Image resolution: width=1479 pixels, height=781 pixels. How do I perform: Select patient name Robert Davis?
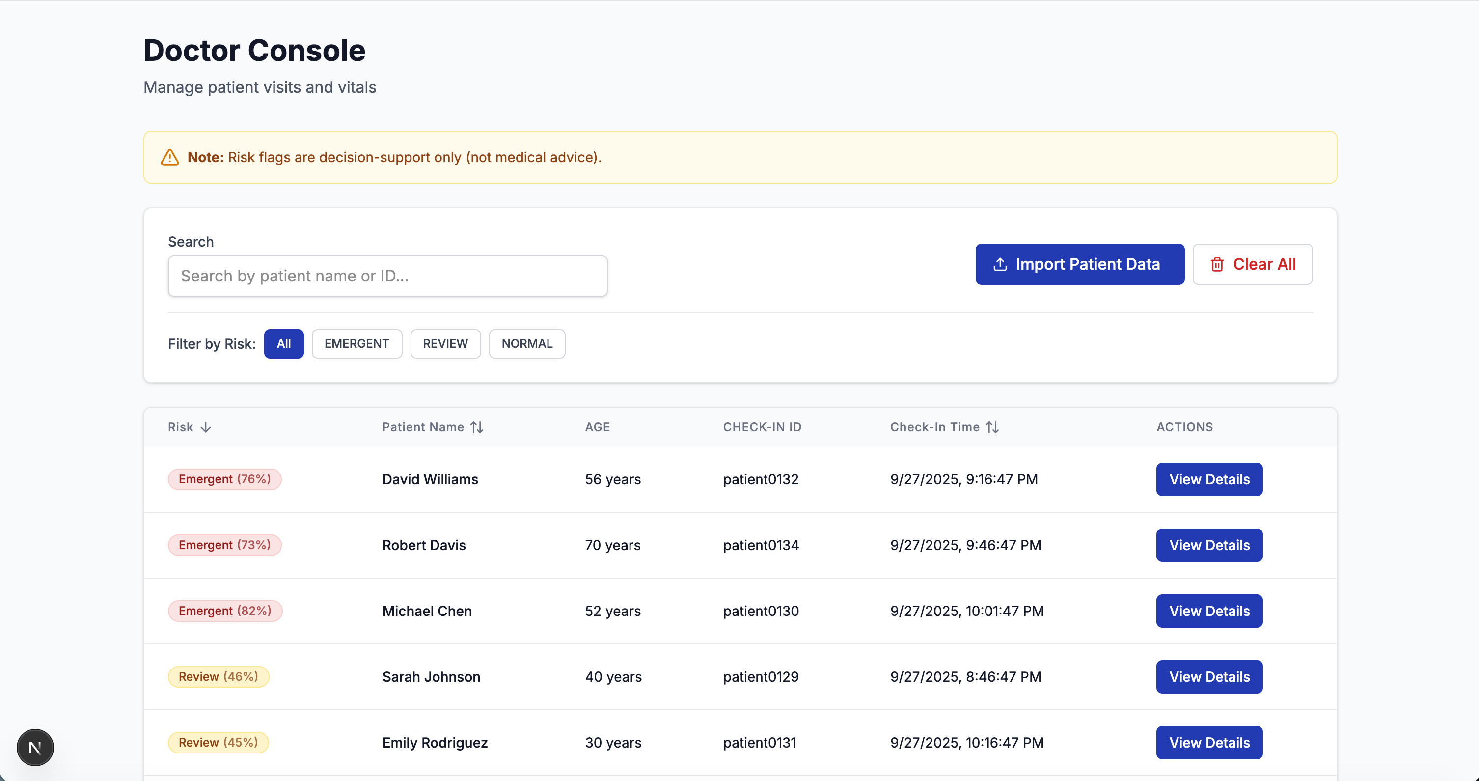click(424, 545)
